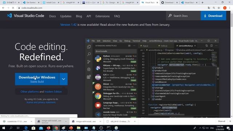
Task: Click the magnifier icon in Search Docs
Action: tap(170, 16)
